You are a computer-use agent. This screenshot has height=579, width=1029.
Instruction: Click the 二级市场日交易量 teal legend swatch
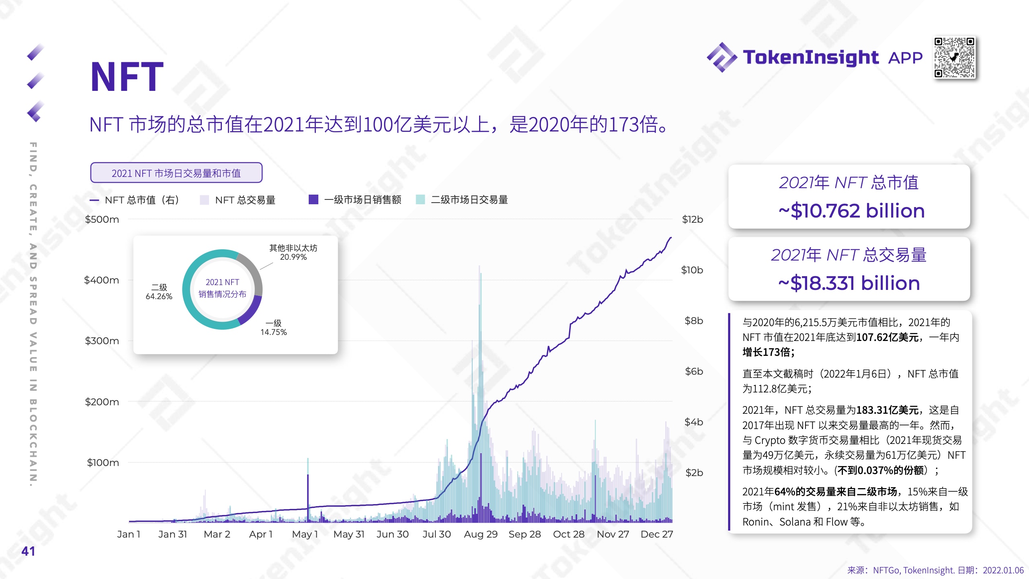click(x=420, y=199)
